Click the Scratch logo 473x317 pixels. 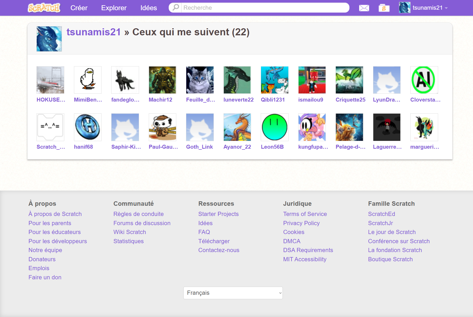[44, 8]
